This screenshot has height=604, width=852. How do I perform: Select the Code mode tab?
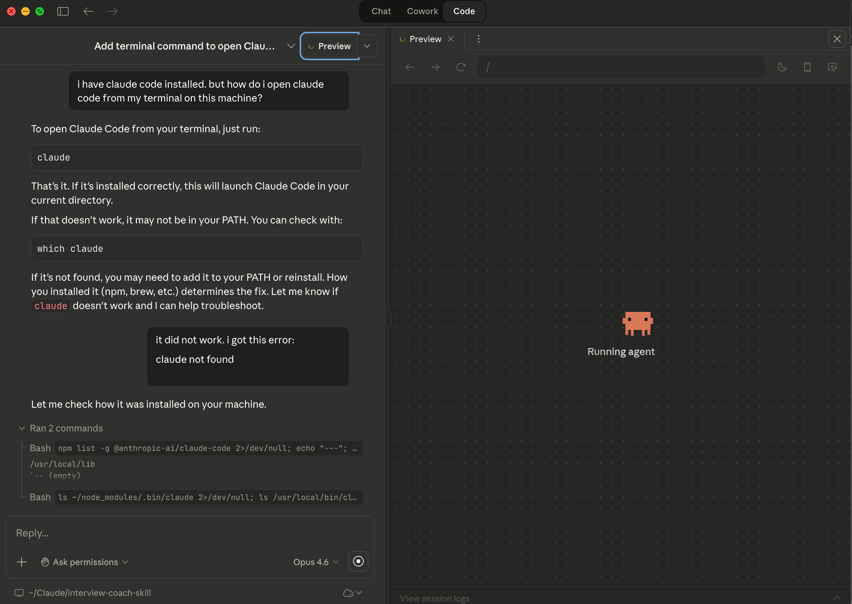click(464, 11)
